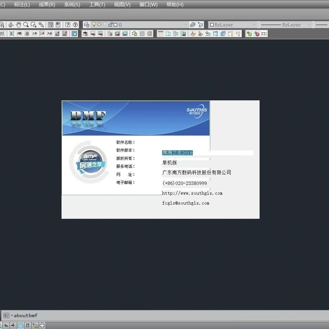Toggle the grid display status button
Screen dimensions: 329x329
(x=20, y=325)
